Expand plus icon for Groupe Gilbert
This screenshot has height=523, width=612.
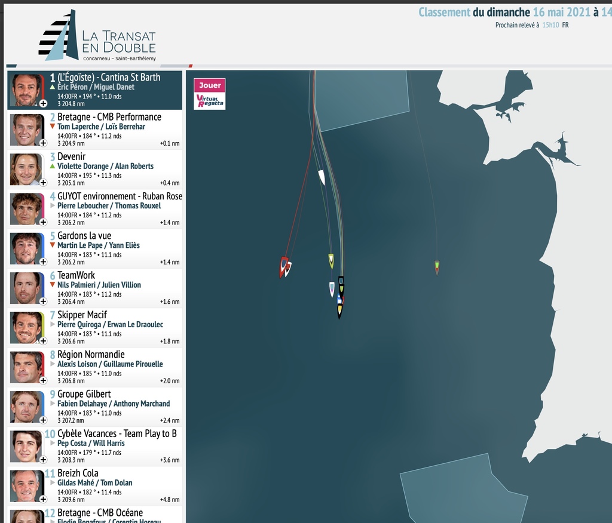pos(43,420)
